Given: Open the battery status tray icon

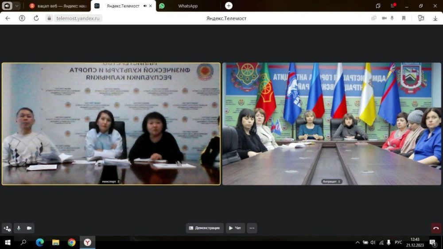Looking at the screenshot, I should (365, 242).
